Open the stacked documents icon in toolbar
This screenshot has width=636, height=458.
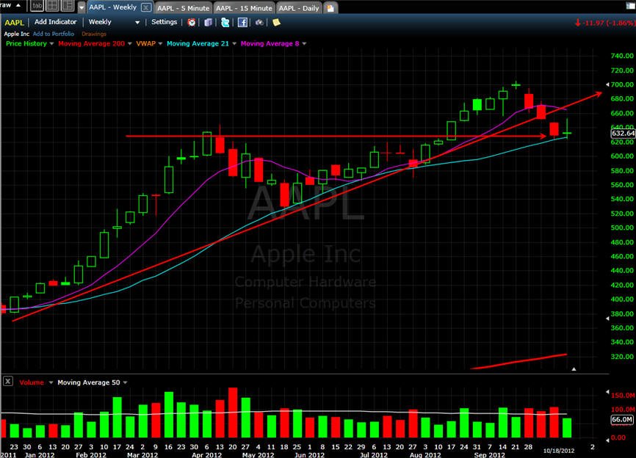(208, 22)
